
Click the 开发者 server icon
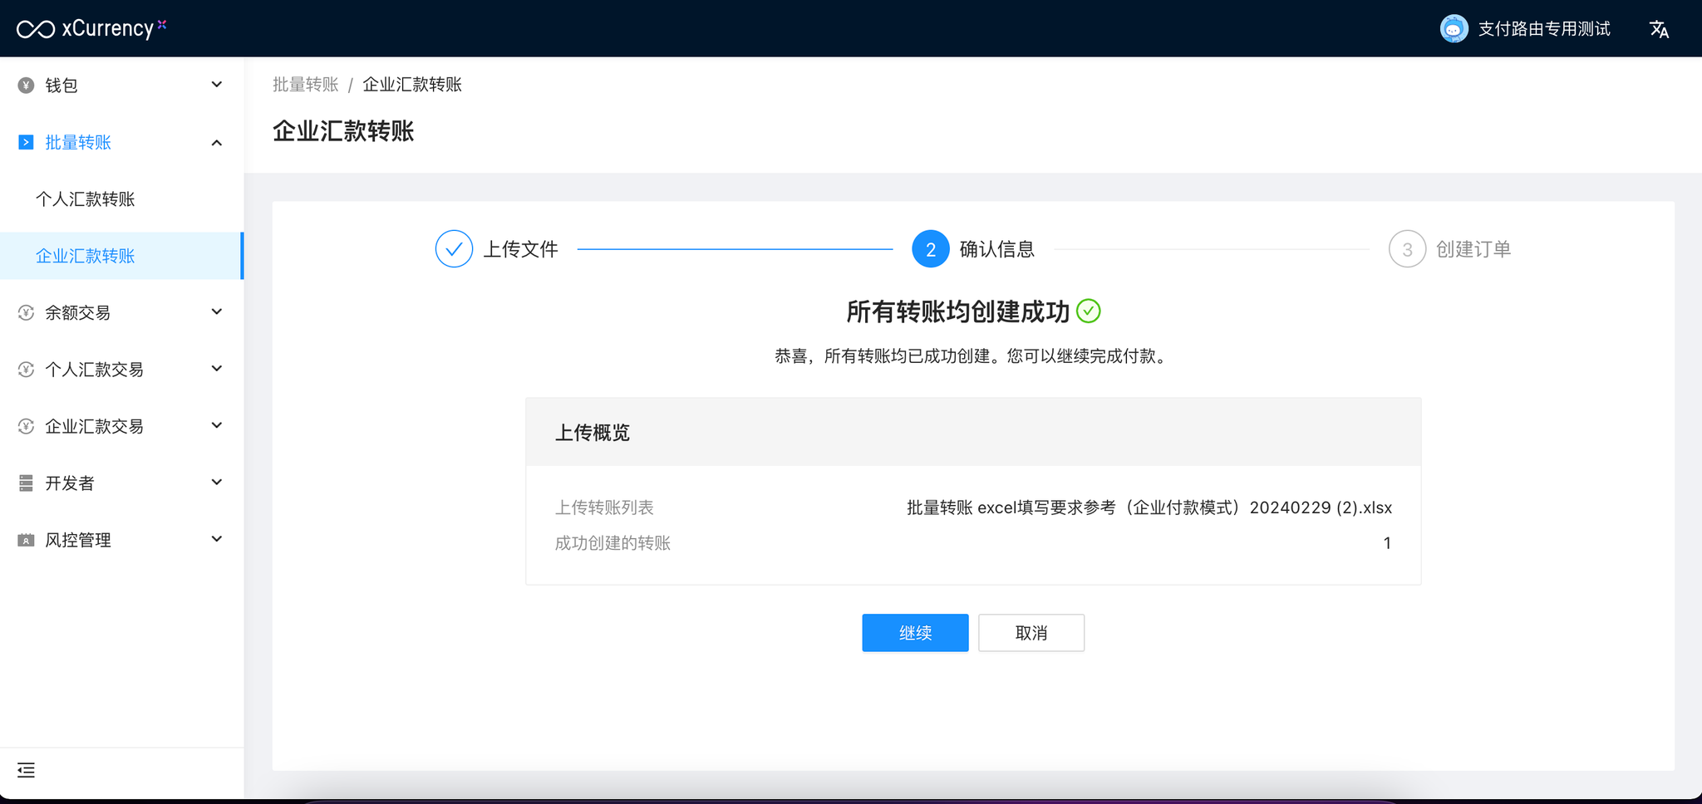(x=26, y=483)
